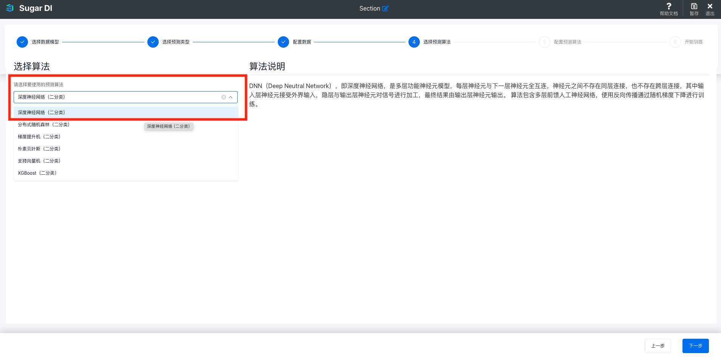Click the 选择预测算法 step label
Viewport: 721px width, 358px height.
pyautogui.click(x=437, y=42)
